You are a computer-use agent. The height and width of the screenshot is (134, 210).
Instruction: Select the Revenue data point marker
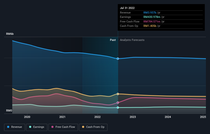click(118, 59)
